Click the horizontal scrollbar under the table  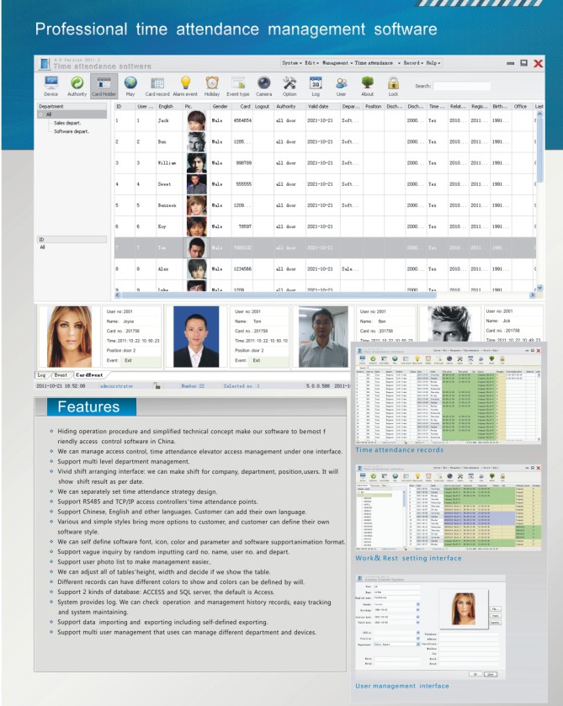point(320,295)
